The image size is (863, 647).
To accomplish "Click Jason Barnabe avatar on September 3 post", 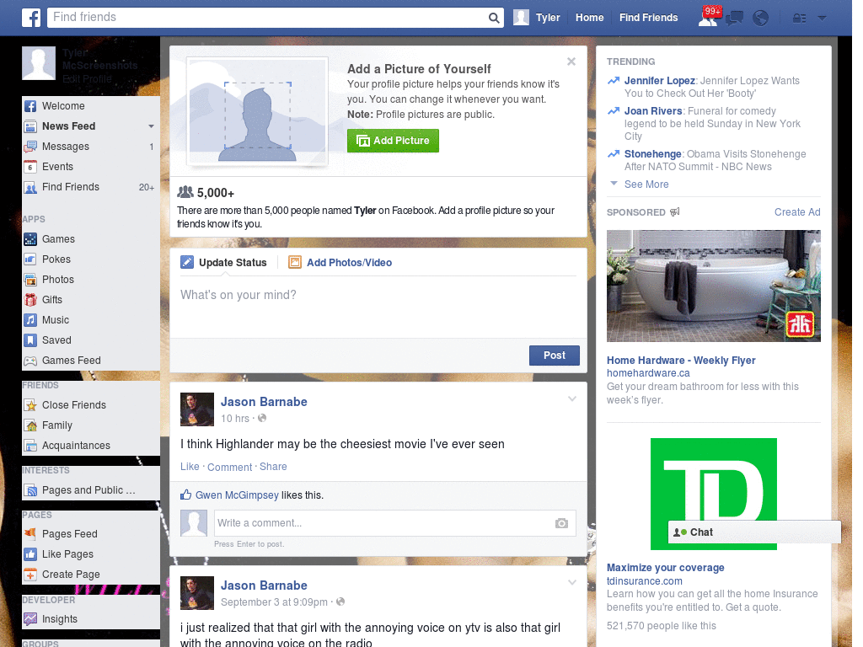I will coord(197,593).
